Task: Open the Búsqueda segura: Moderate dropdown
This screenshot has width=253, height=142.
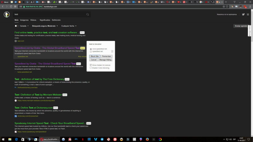Action: point(45,26)
